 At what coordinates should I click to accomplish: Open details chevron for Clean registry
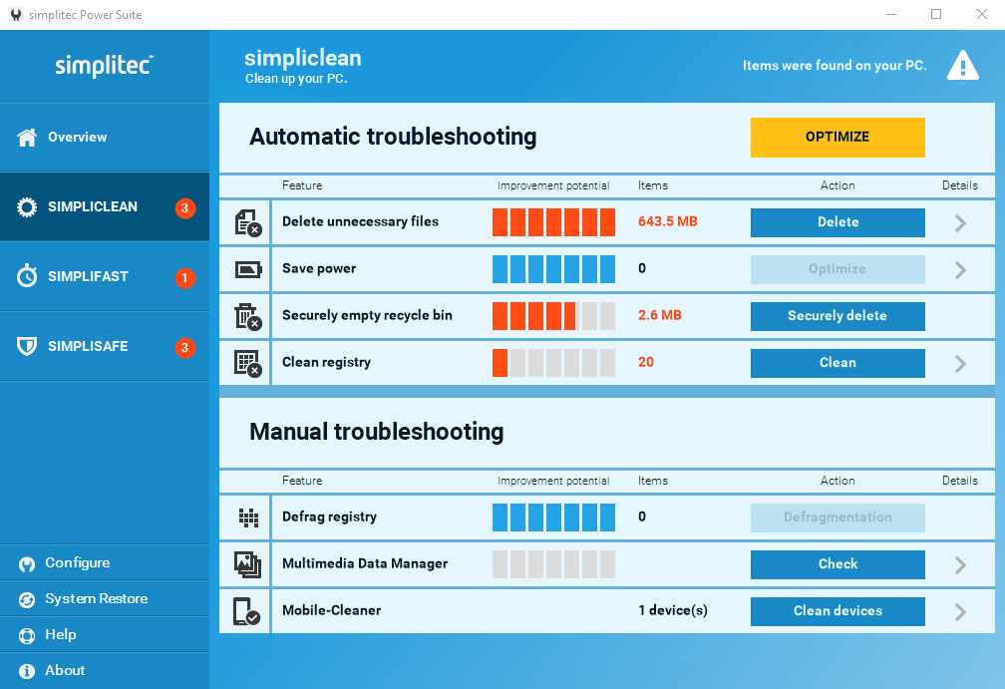point(960,363)
